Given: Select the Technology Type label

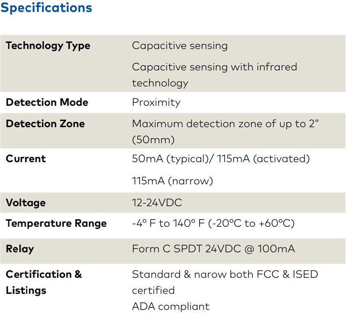Looking at the screenshot, I should (48, 46).
